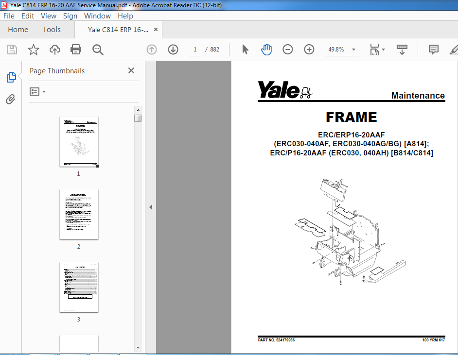Zoom out with the minus icon

[x=288, y=50]
